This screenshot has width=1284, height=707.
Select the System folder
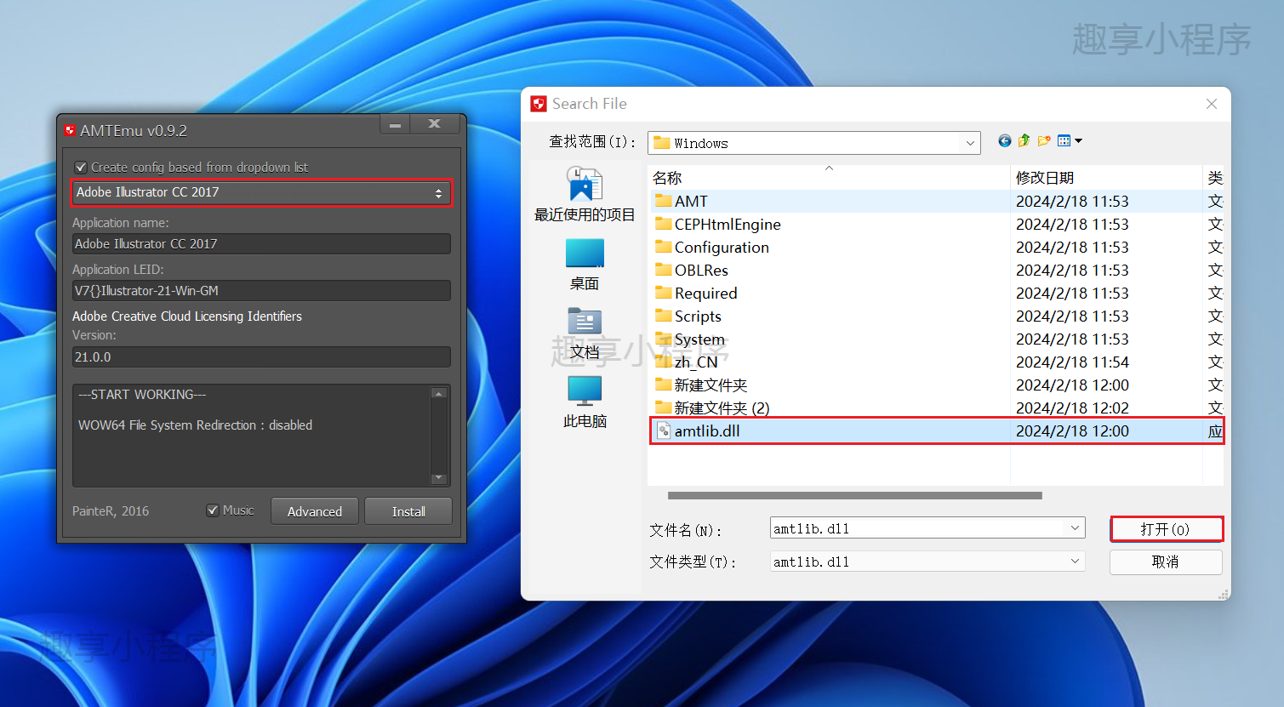tap(689, 339)
